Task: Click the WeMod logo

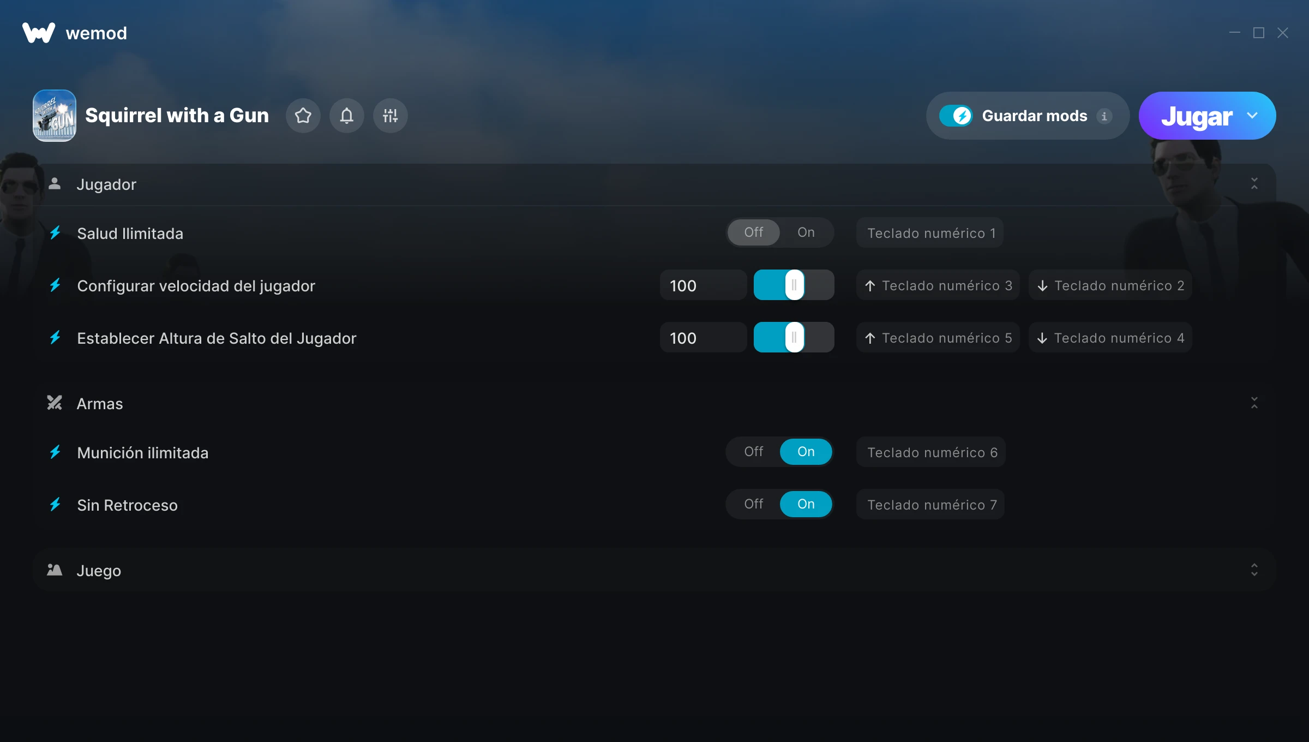Action: 39,33
